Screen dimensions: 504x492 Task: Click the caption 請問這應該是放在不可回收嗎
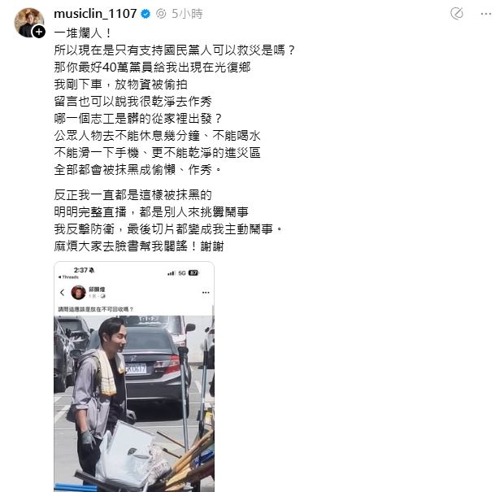click(x=95, y=309)
